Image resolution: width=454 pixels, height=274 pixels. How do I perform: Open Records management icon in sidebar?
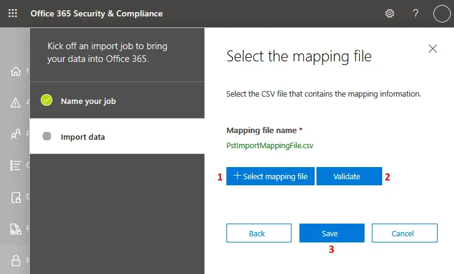(x=16, y=228)
